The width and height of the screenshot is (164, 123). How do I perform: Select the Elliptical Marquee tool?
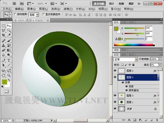(3, 26)
